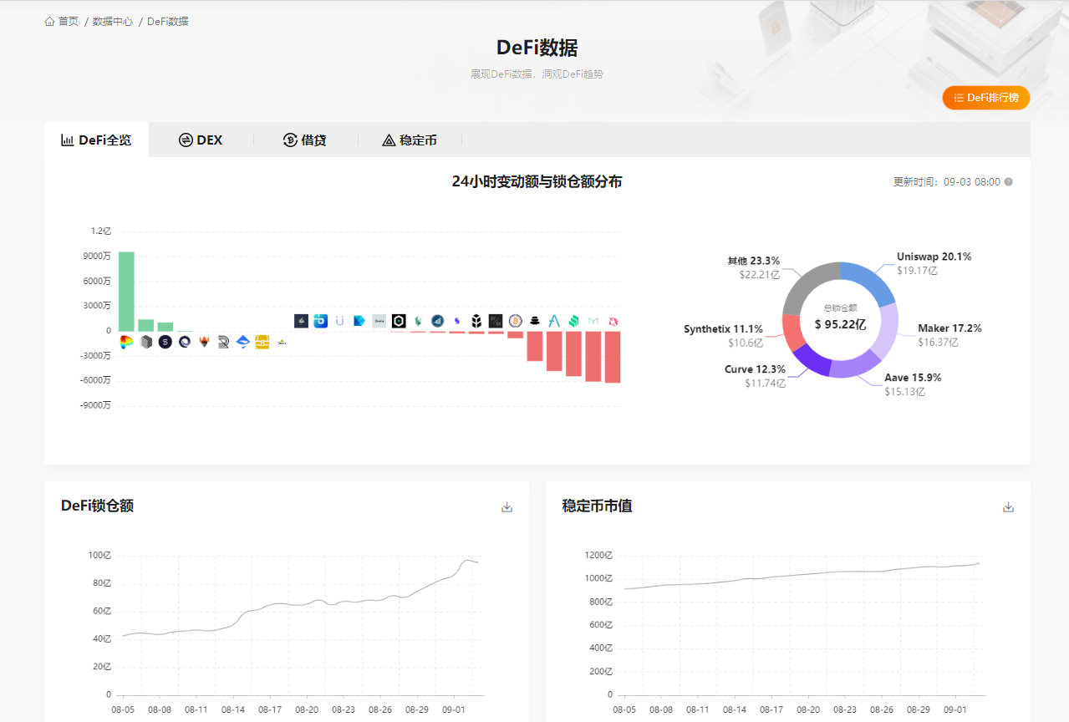Screen dimensions: 1069x722
Task: Click the fox-shaped protocol icon
Action: (x=204, y=341)
